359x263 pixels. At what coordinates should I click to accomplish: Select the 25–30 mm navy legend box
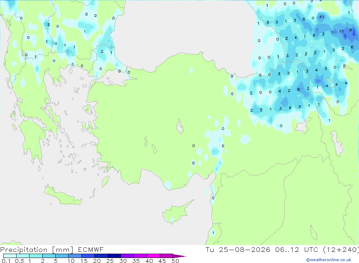pos(114,256)
